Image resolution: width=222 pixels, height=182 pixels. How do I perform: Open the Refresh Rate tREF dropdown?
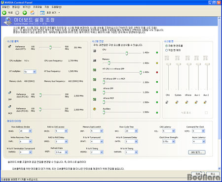tap(61, 152)
